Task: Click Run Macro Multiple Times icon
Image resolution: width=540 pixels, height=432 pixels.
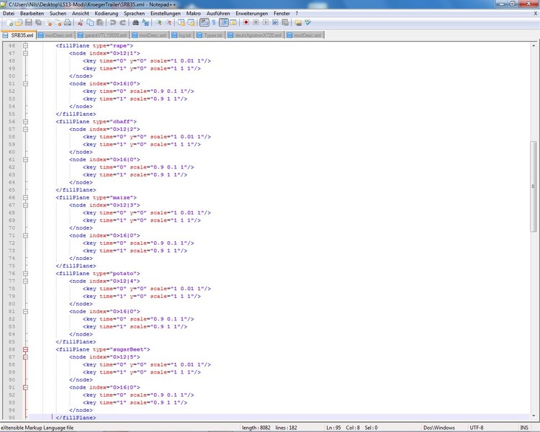Action: 275,23
